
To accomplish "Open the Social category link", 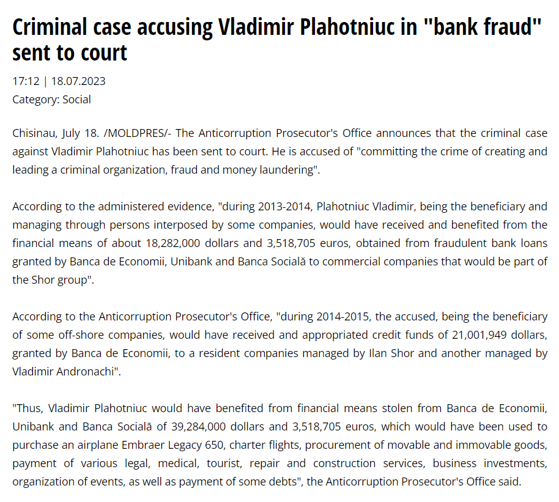I will (76, 100).
